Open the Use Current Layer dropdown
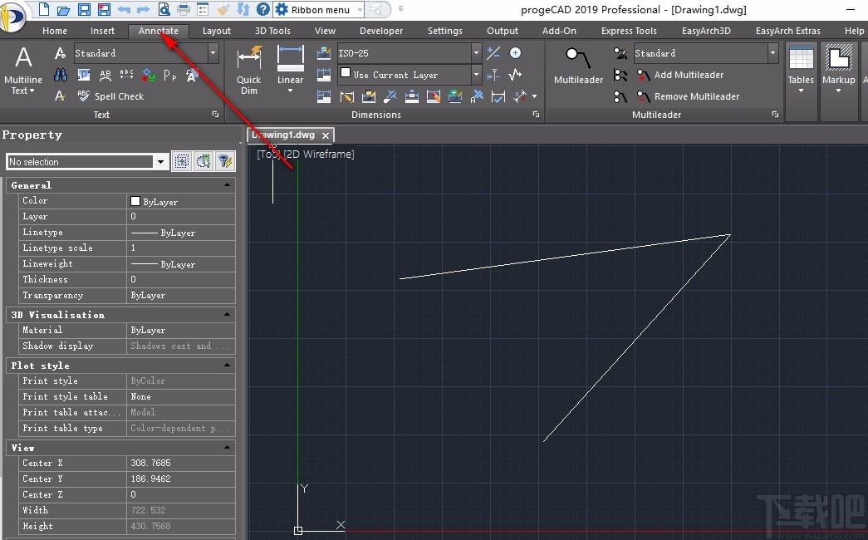The image size is (868, 540). tap(476, 74)
